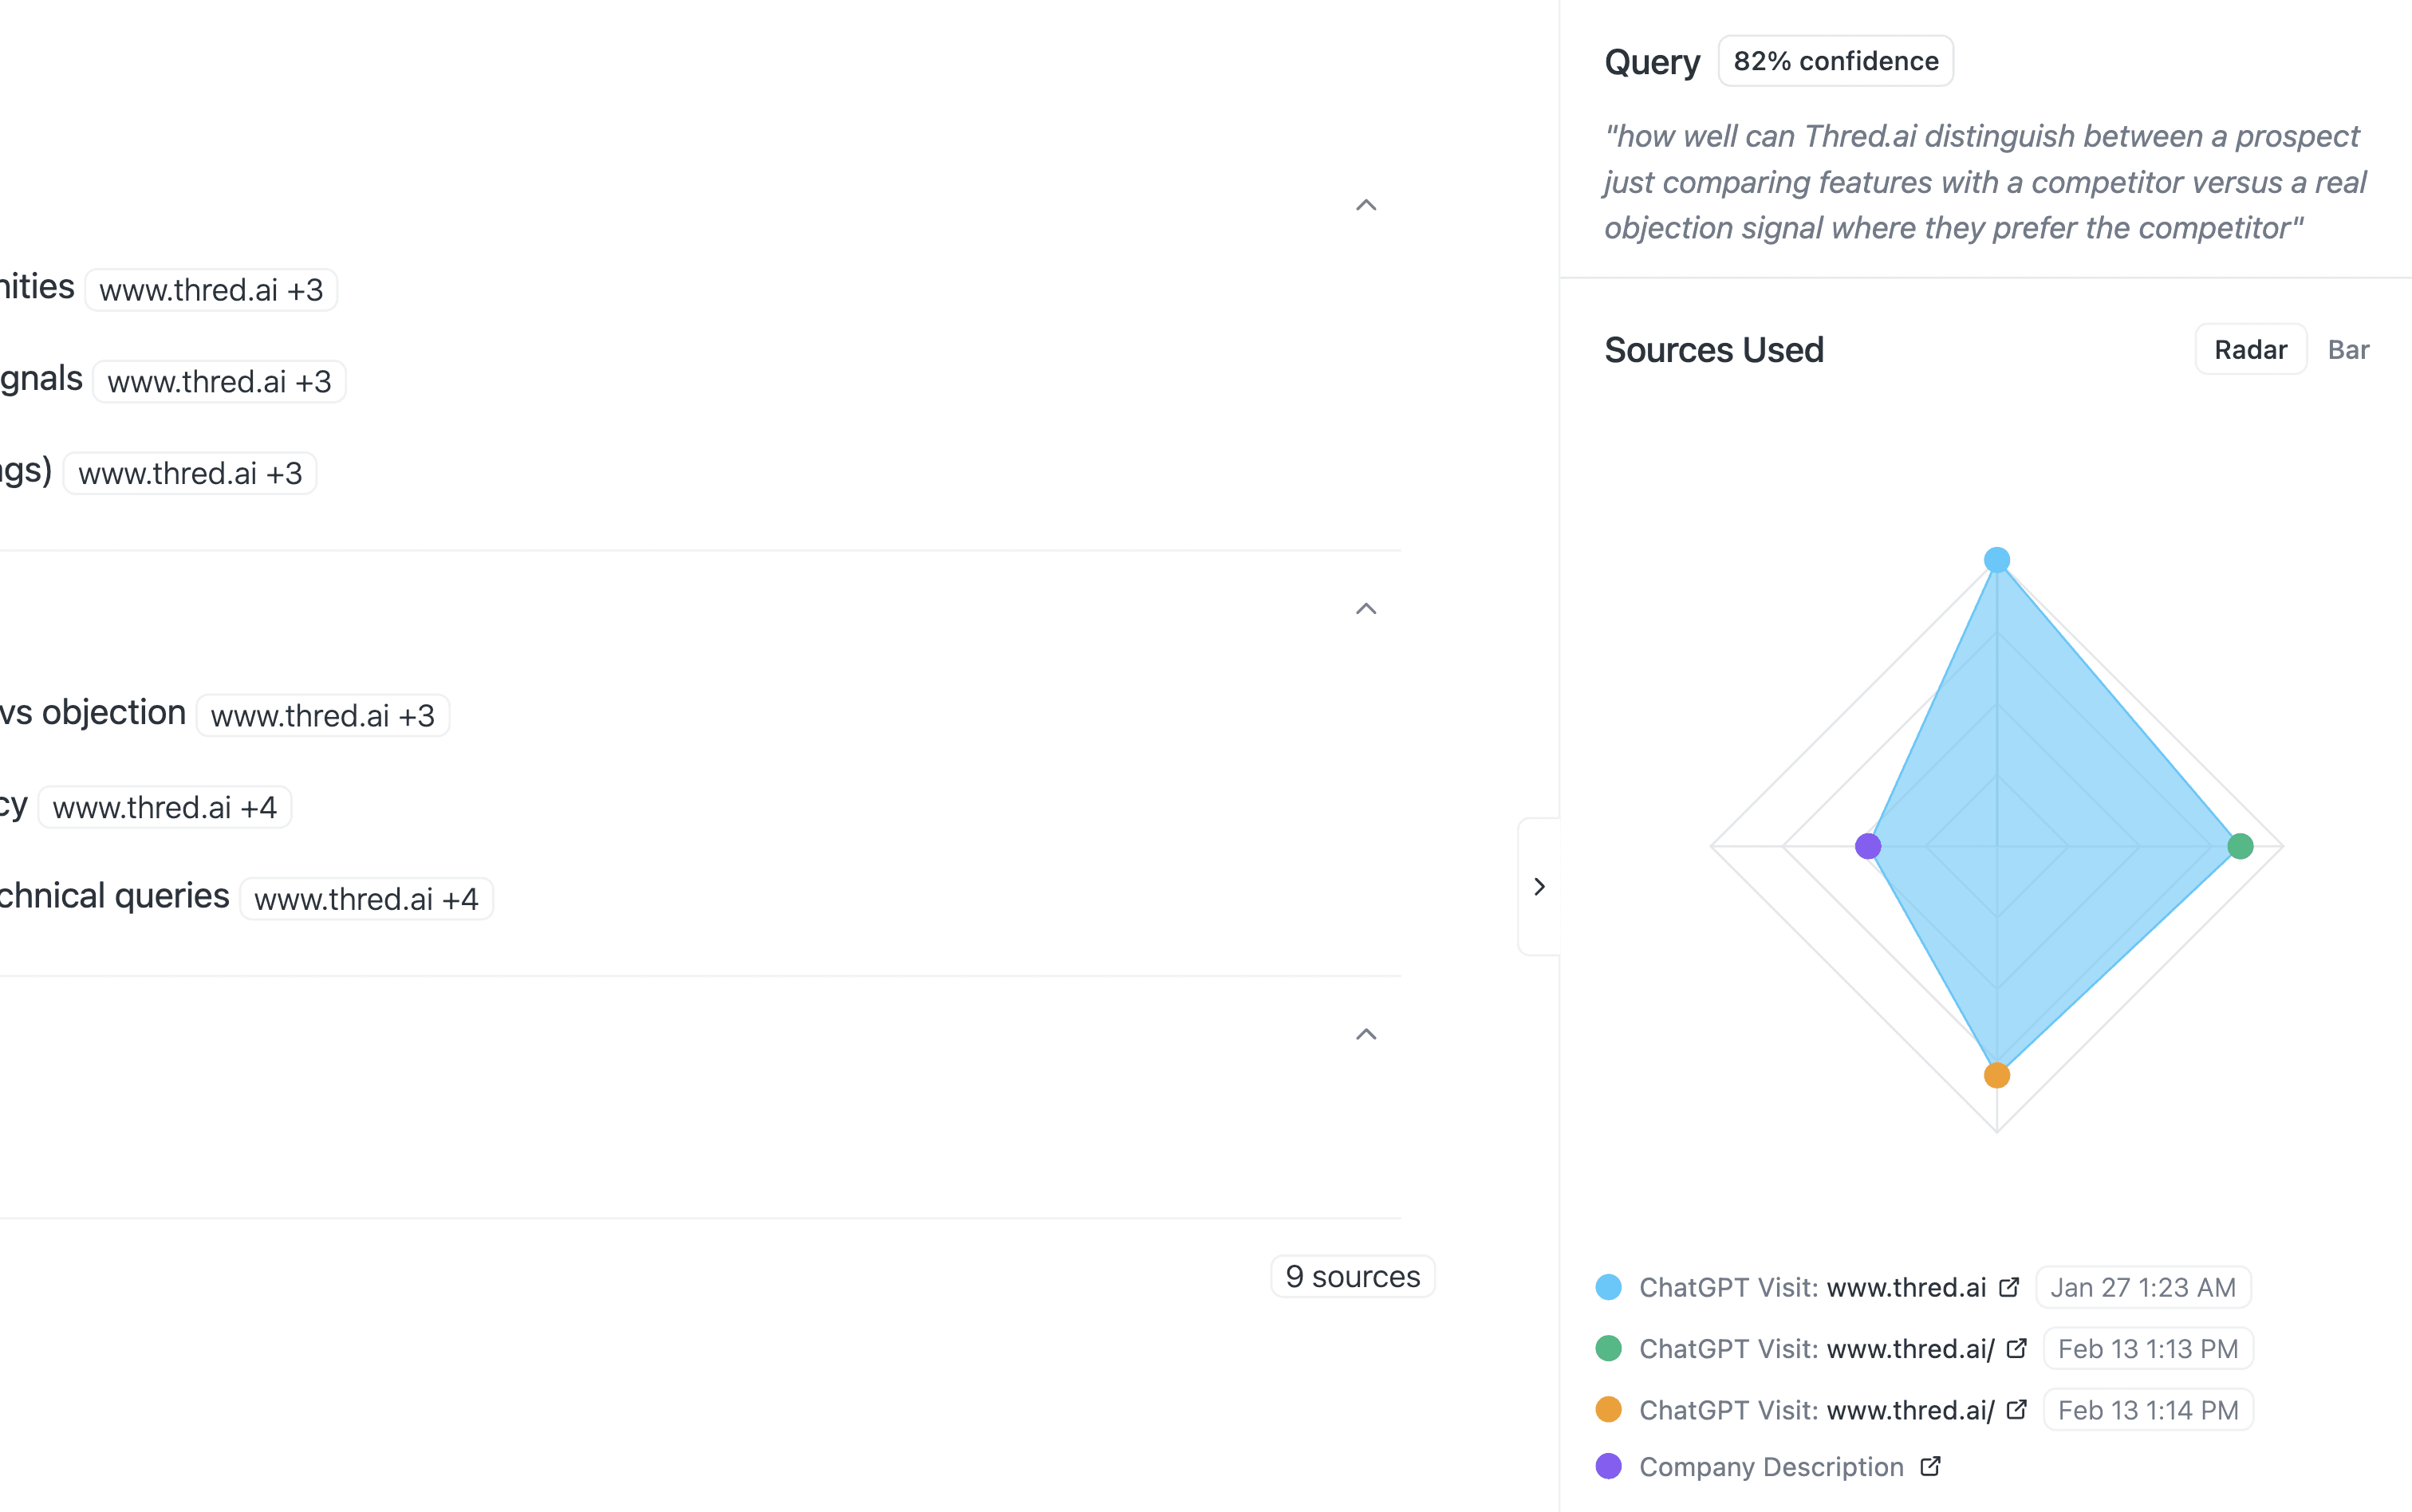Select the green data point on the radar chart
2412x1512 pixels.
(2240, 846)
